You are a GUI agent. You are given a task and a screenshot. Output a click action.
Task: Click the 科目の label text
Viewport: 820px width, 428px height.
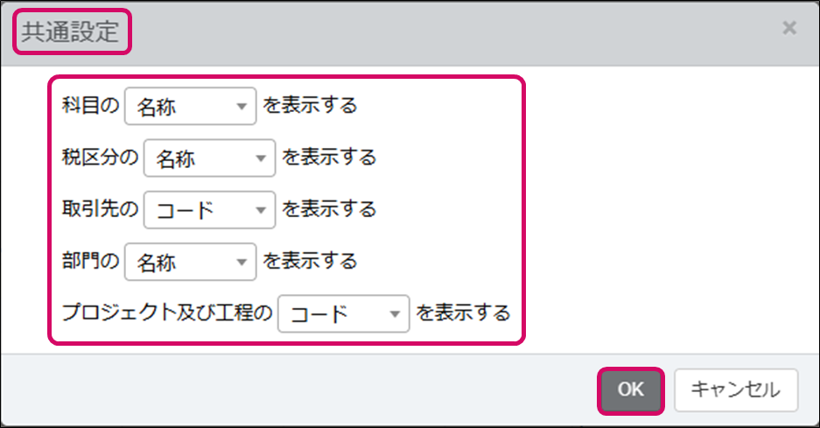click(x=90, y=106)
